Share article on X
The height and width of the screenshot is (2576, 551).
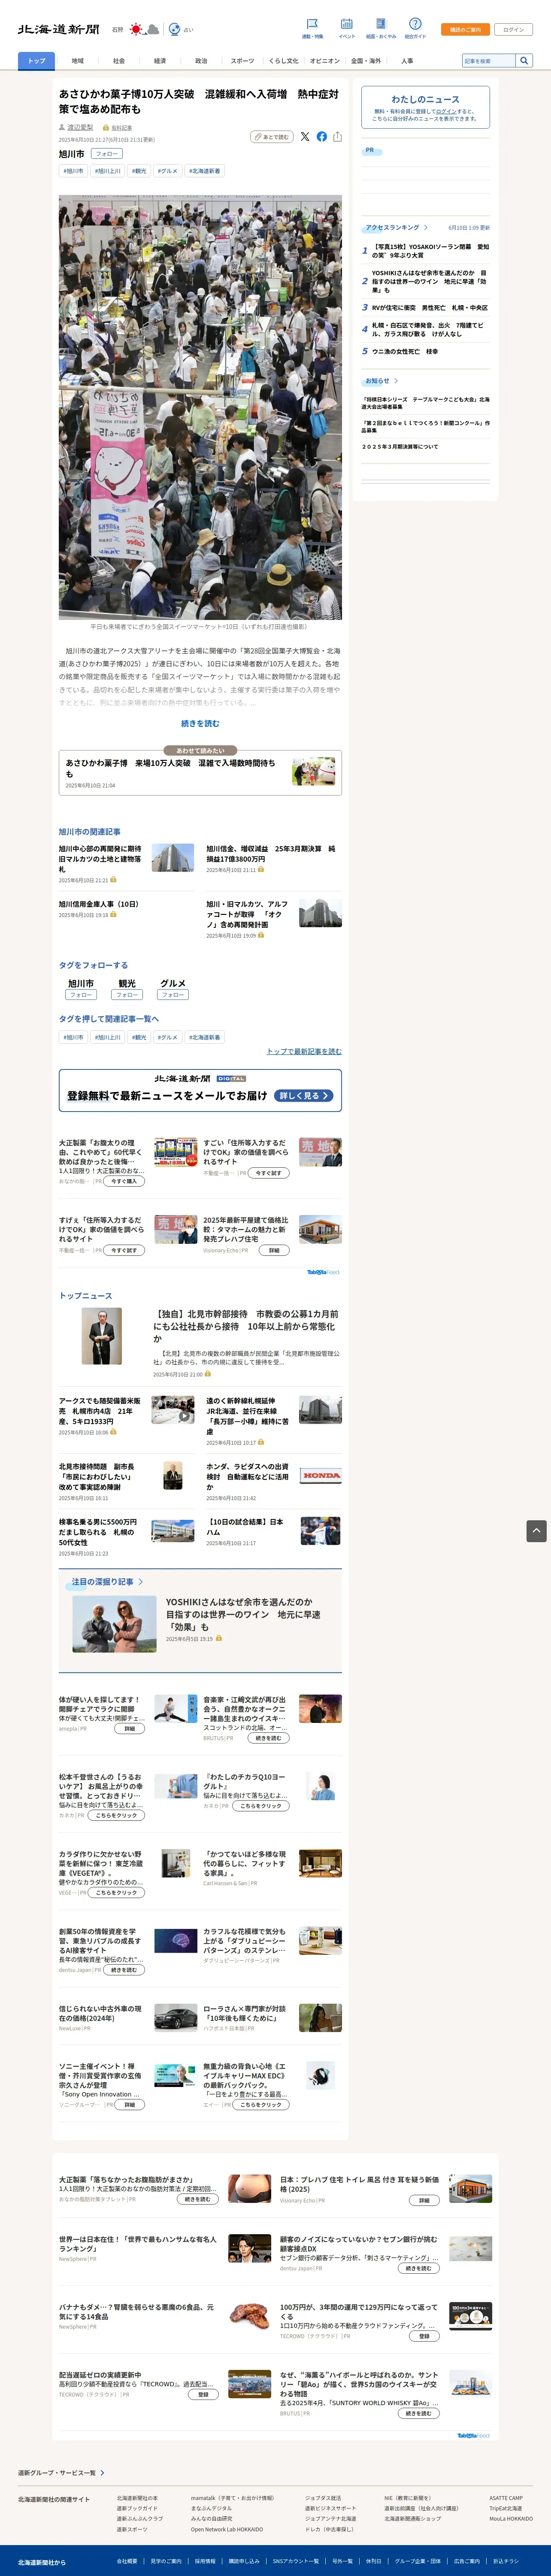305,136
